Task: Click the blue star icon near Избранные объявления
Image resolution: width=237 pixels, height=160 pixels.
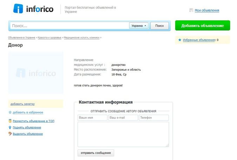Action: click(180, 40)
